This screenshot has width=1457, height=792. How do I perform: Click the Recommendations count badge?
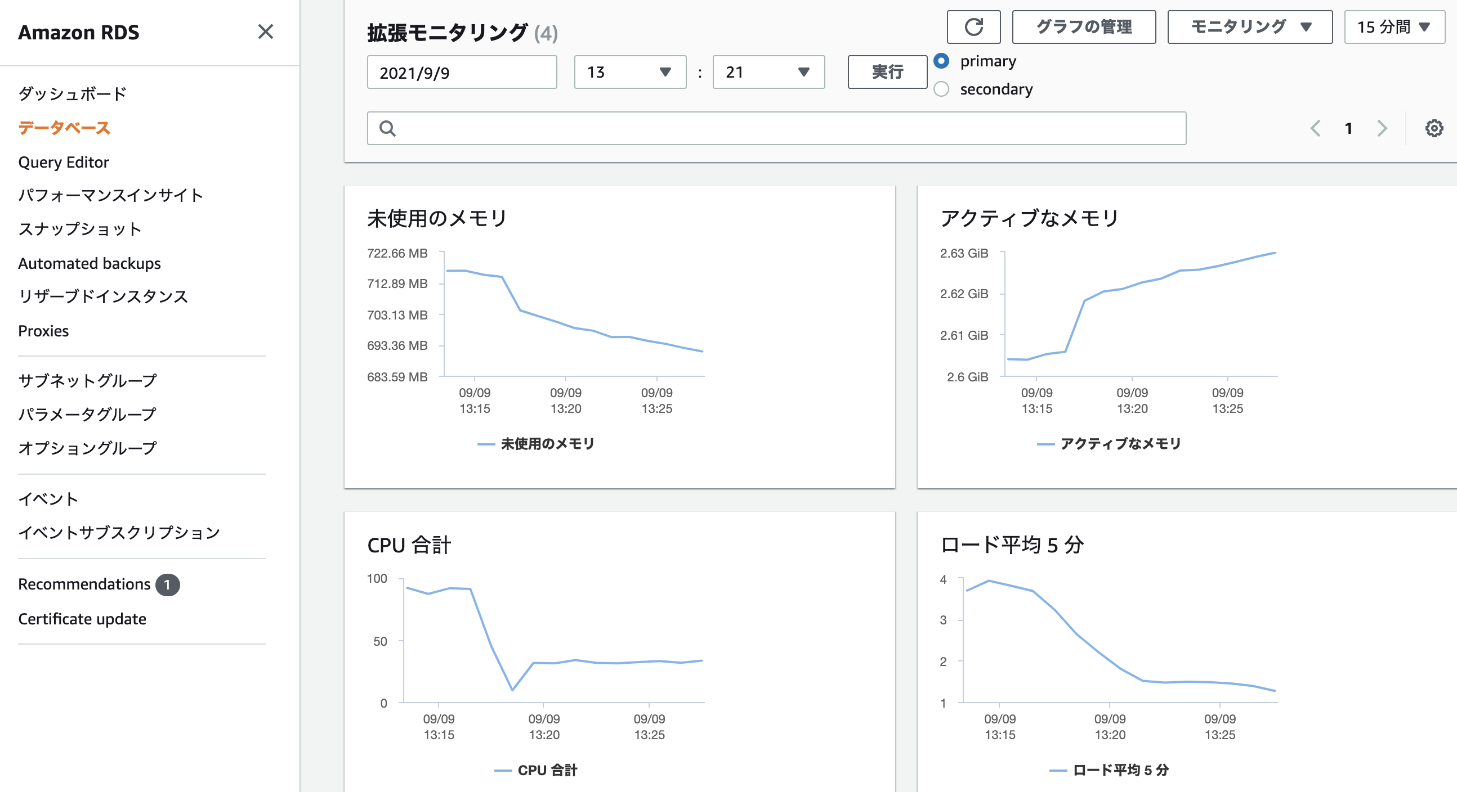(167, 584)
